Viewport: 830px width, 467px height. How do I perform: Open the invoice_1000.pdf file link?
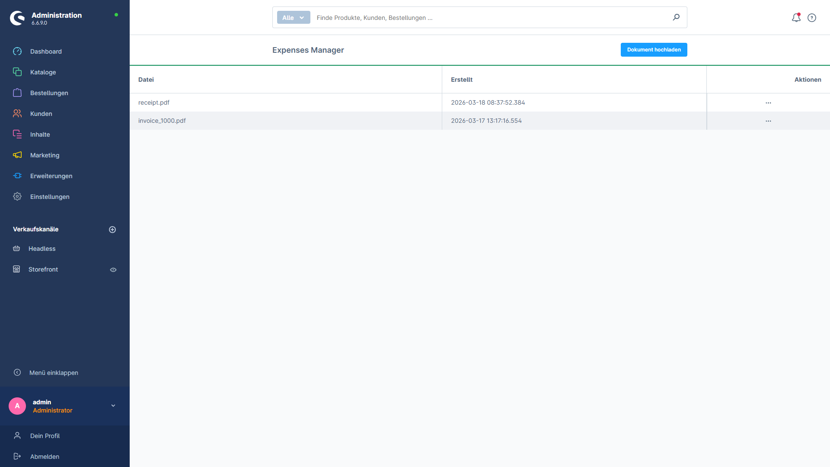pyautogui.click(x=162, y=121)
